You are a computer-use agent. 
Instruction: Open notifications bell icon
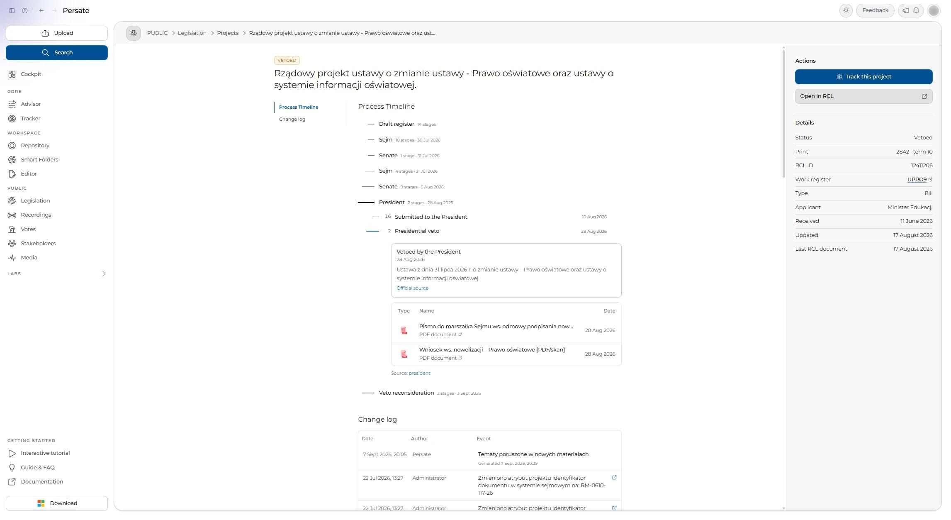click(x=916, y=10)
